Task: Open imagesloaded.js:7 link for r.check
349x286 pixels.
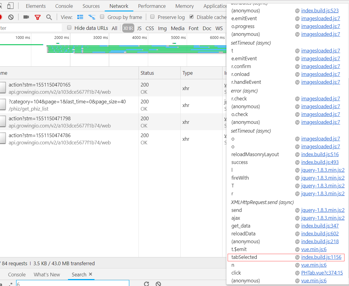Action: [320, 99]
